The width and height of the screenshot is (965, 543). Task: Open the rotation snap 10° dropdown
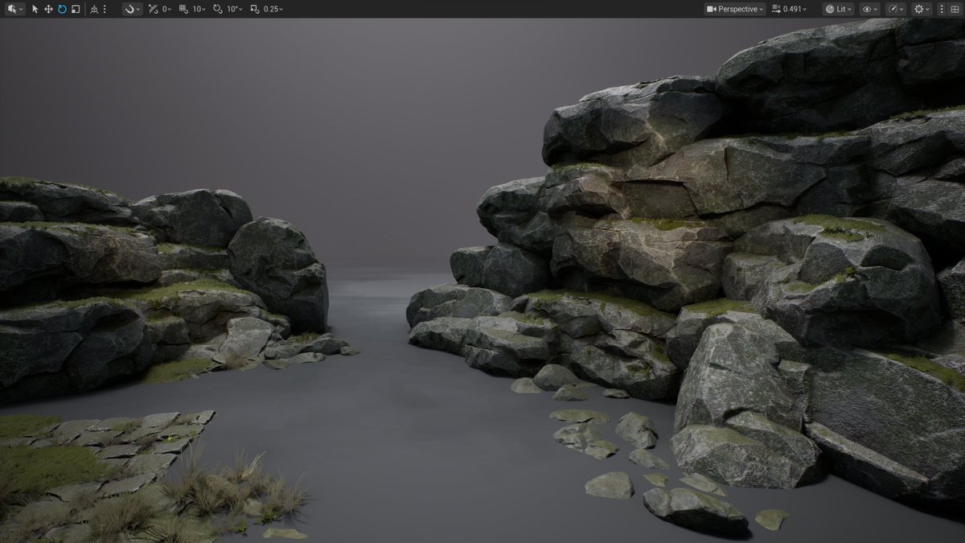234,9
